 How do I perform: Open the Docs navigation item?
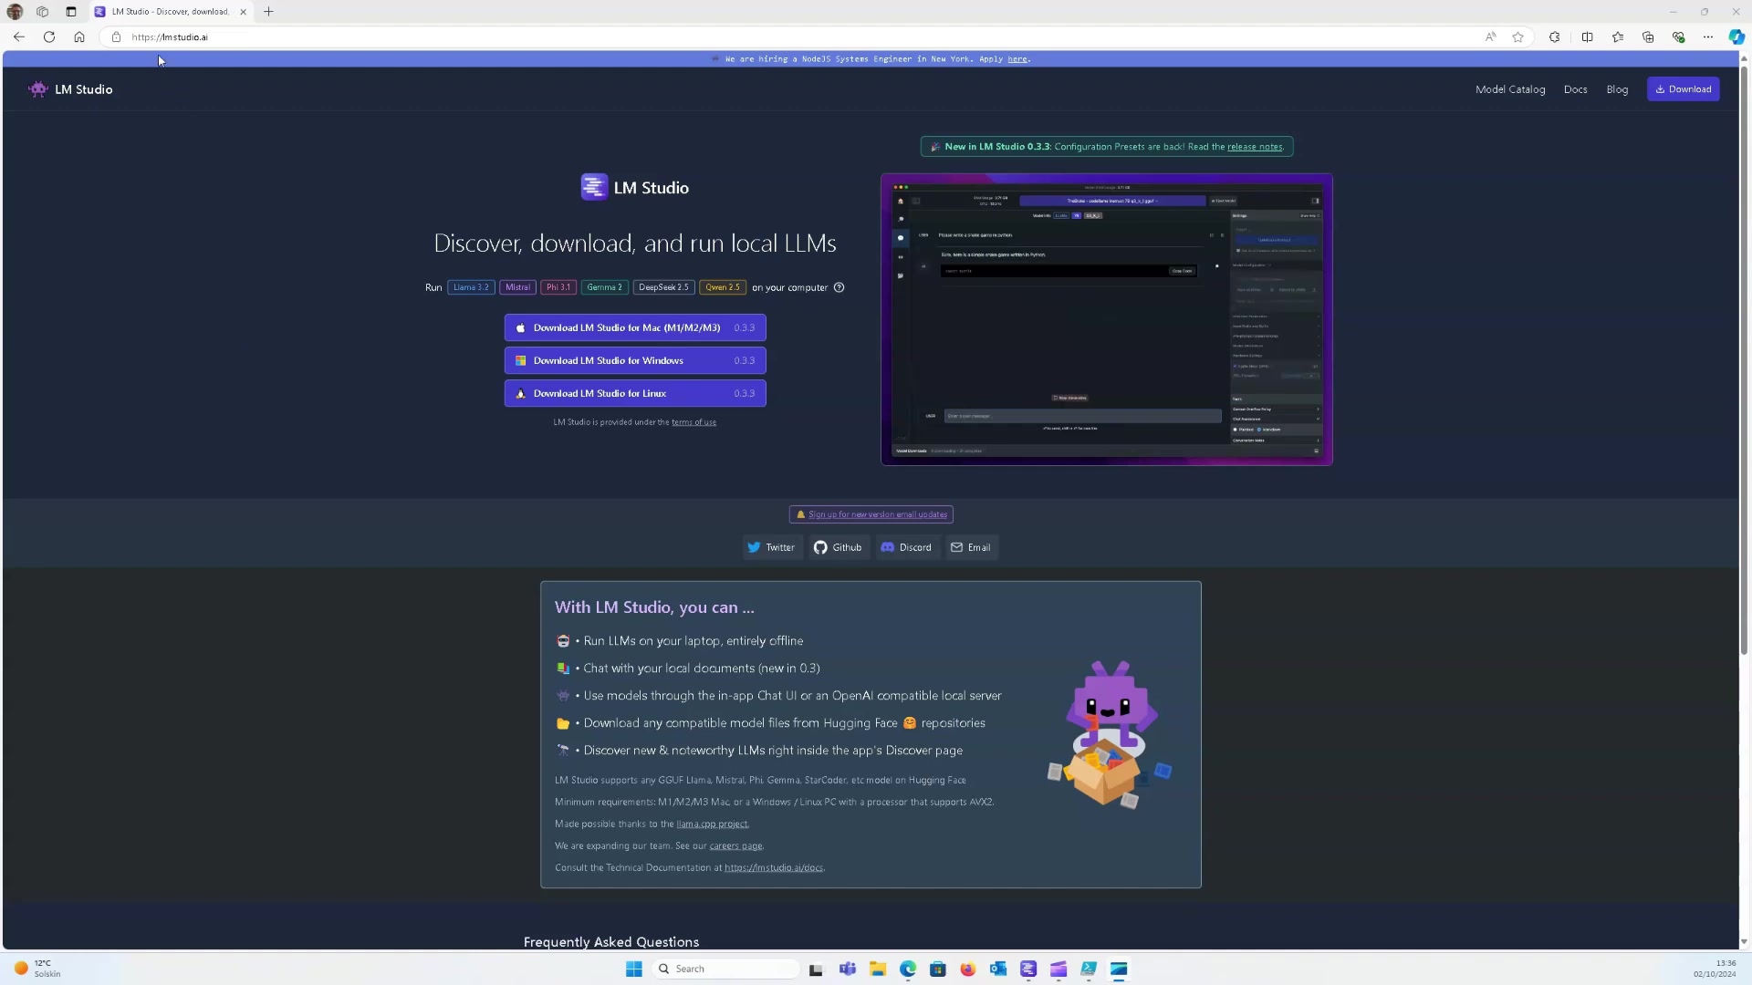(1575, 88)
